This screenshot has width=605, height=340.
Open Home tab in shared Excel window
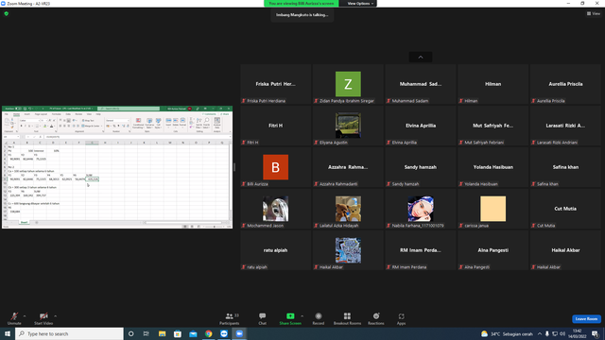17,114
